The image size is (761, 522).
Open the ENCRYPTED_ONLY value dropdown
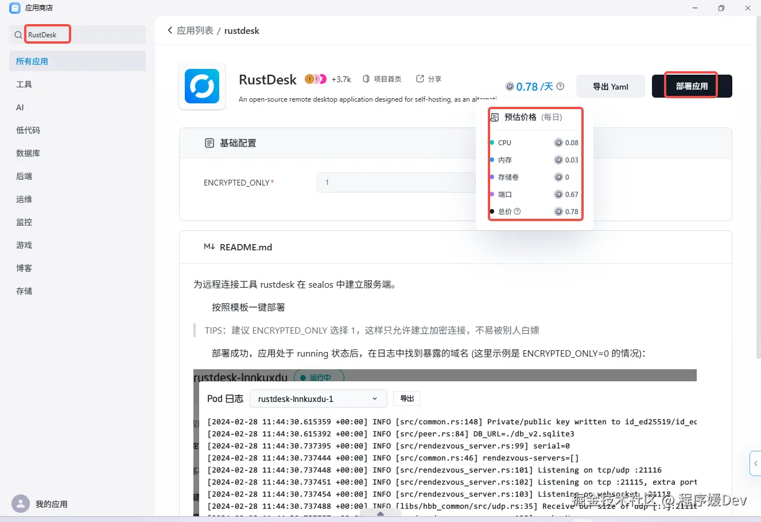coord(397,182)
